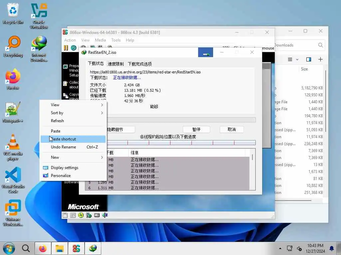Click gray hard disk icon in 86Box status bar
Image resolution: width=341 pixels, height=255 pixels.
[x=97, y=215]
